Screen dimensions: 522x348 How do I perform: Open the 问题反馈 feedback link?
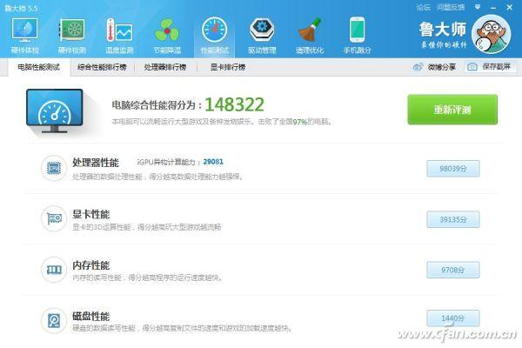click(x=451, y=7)
